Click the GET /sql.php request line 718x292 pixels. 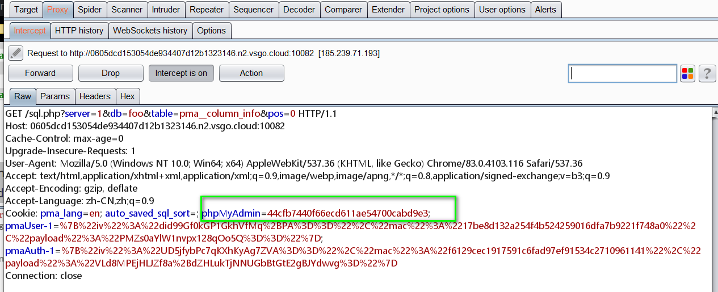click(171, 113)
